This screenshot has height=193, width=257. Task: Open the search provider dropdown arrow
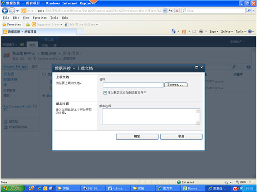(x=254, y=10)
